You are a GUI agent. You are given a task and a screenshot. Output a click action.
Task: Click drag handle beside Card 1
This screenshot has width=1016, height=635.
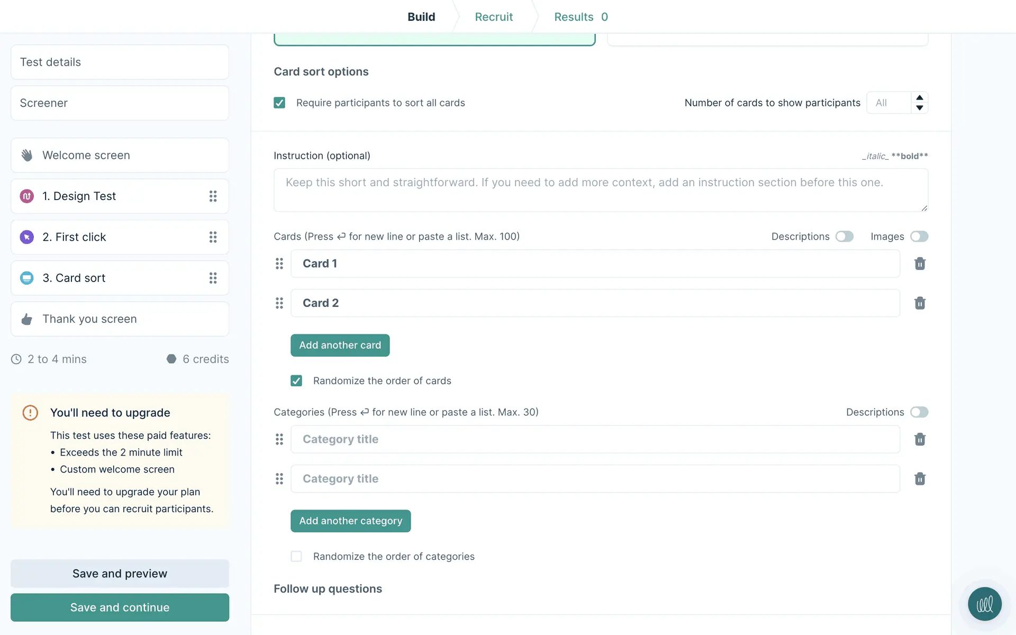[279, 264]
